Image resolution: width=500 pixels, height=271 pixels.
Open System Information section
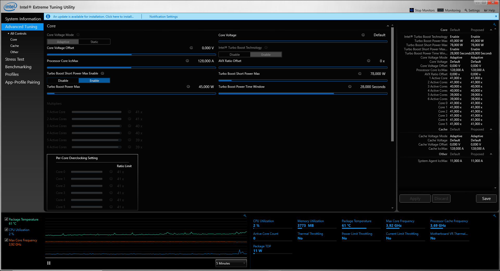pyautogui.click(x=23, y=19)
